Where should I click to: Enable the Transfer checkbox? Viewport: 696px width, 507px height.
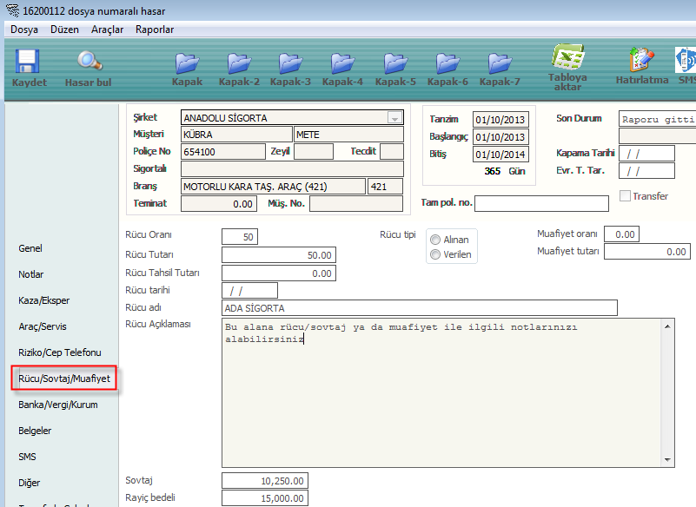click(x=625, y=196)
